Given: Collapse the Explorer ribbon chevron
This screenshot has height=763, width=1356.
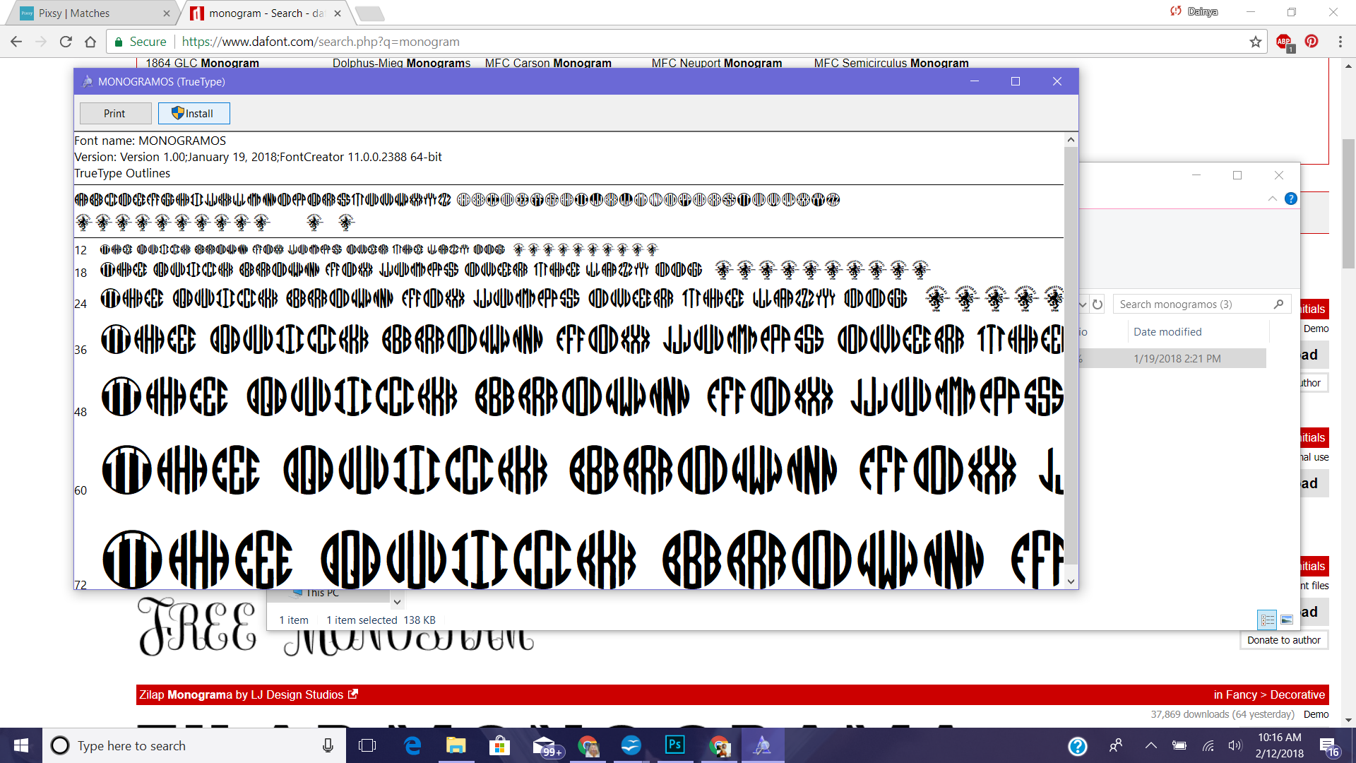Looking at the screenshot, I should [1272, 199].
